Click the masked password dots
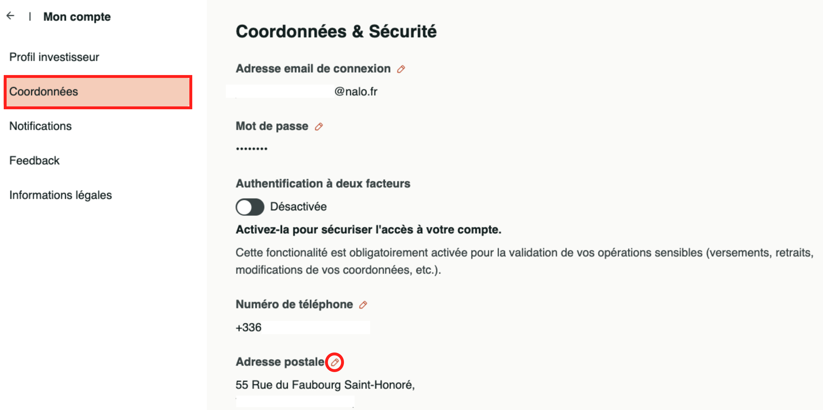Image resolution: width=823 pixels, height=410 pixels. pyautogui.click(x=251, y=149)
